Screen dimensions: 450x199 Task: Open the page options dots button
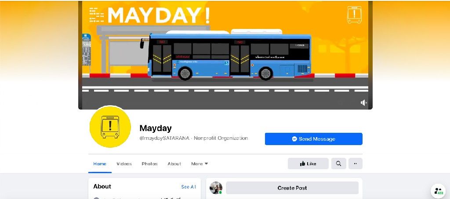(x=355, y=163)
